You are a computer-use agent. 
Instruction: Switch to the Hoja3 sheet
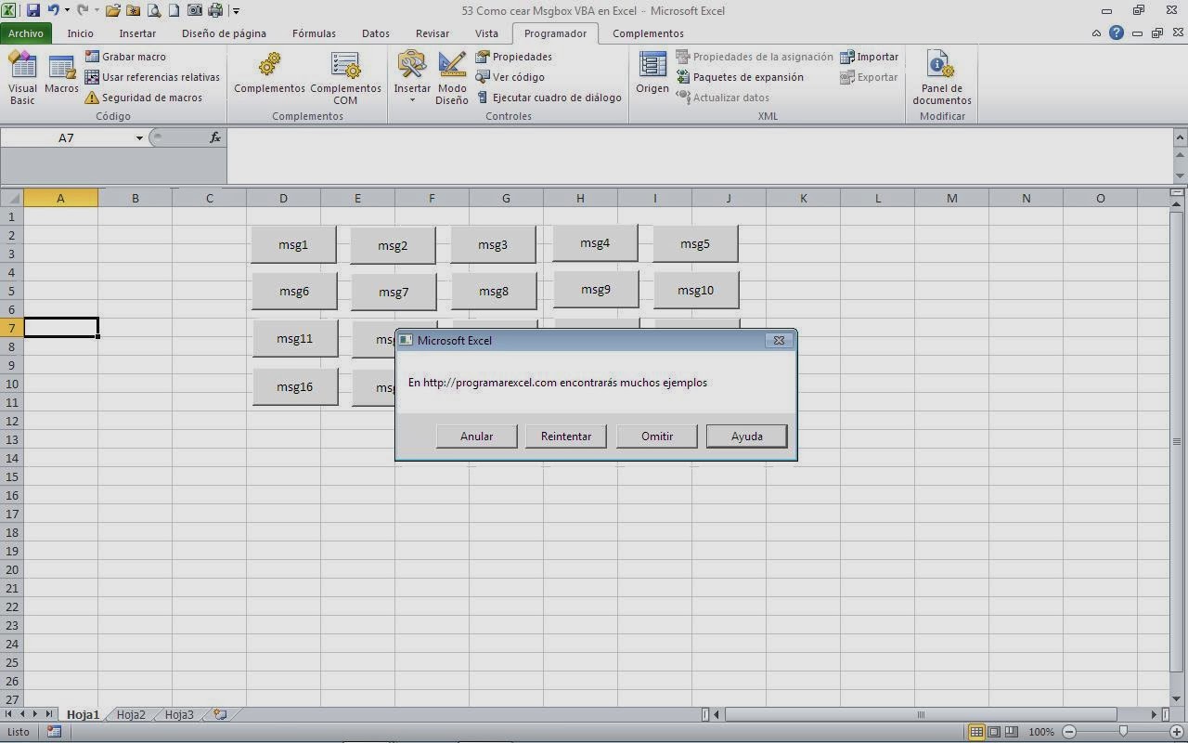pos(179,714)
